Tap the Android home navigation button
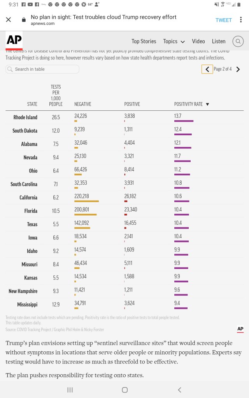 tap(124, 390)
